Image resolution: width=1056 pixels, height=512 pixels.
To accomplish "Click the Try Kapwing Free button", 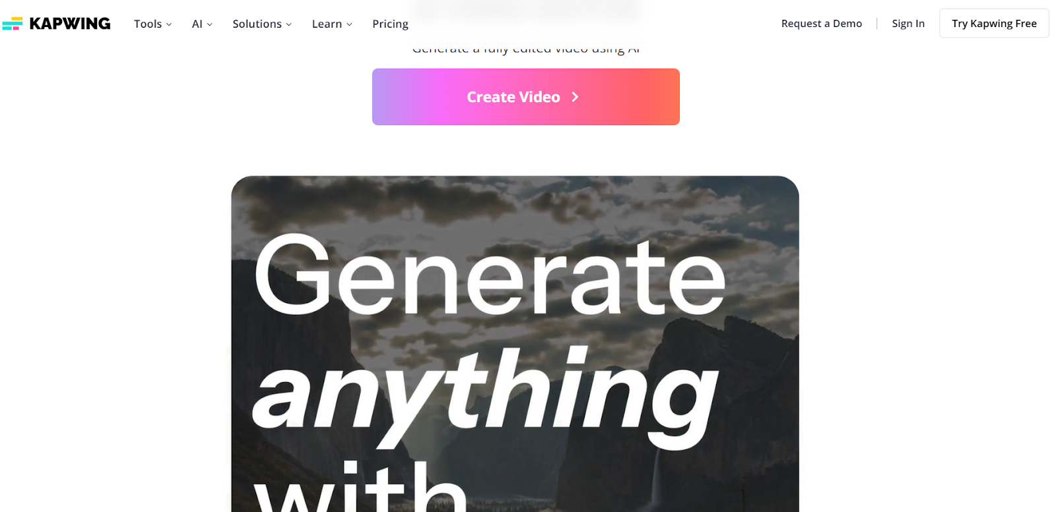I will [994, 23].
